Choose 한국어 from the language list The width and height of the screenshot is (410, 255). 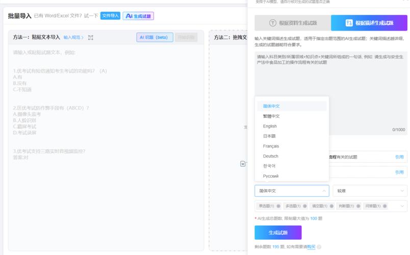coord(292,166)
